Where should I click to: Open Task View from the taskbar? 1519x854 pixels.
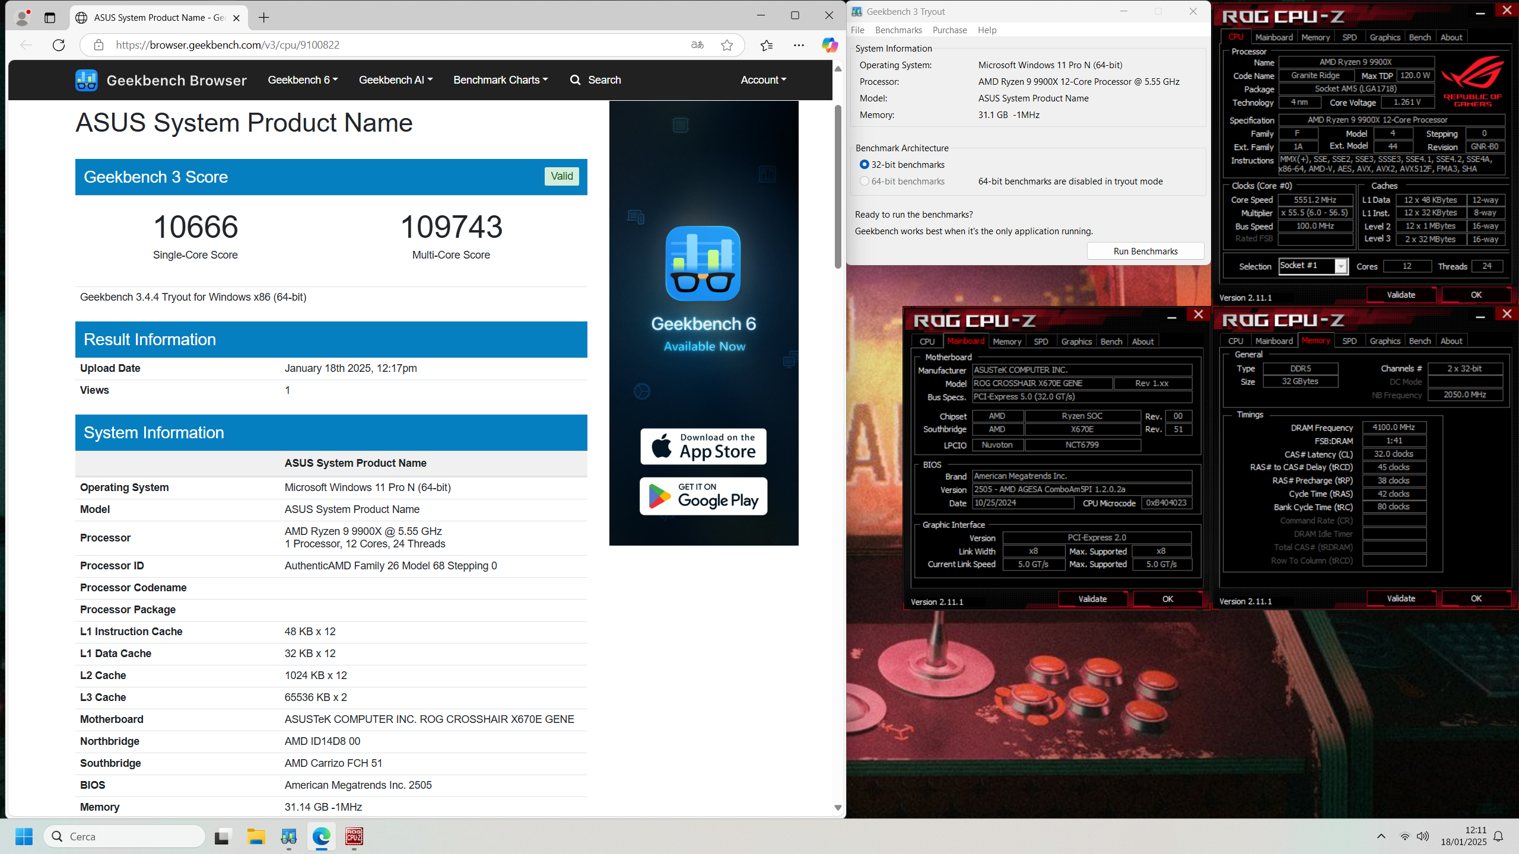tap(223, 836)
